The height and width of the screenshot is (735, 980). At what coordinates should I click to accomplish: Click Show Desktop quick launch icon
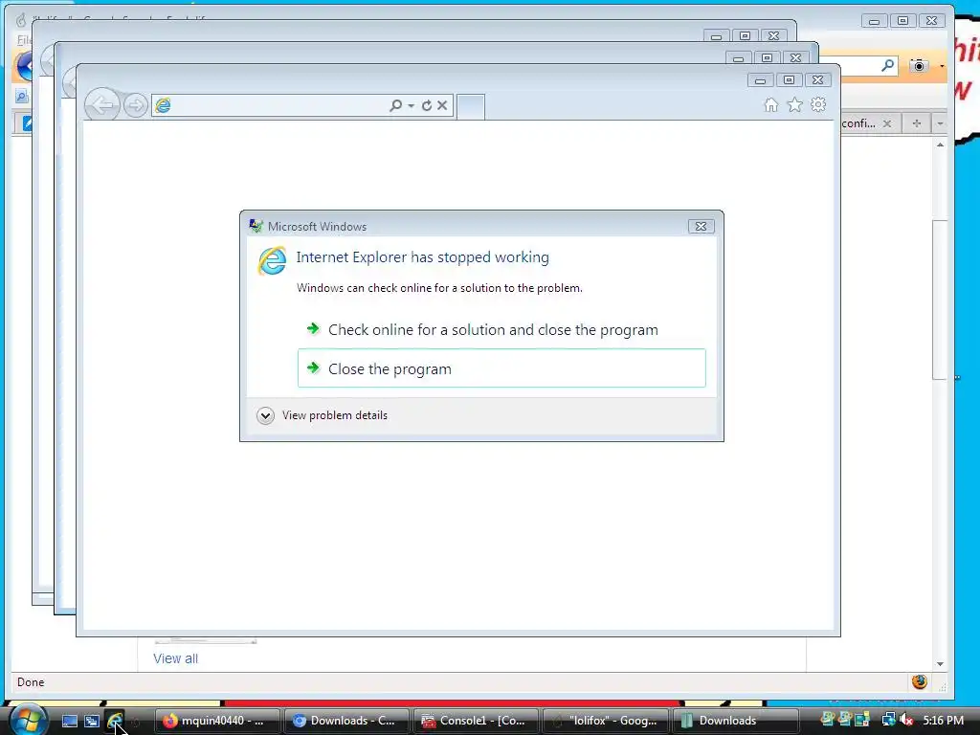pyautogui.click(x=69, y=721)
